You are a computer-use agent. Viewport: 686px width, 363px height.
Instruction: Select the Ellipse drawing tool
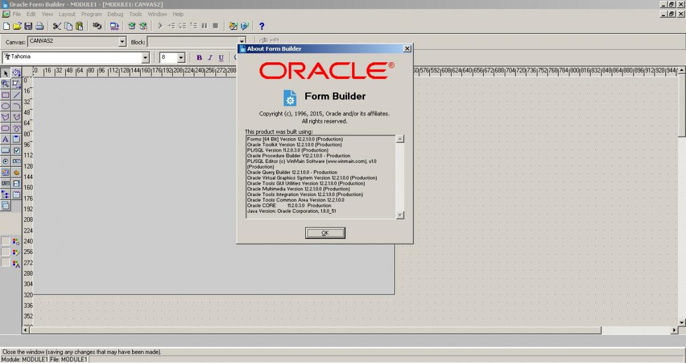pyautogui.click(x=5, y=106)
